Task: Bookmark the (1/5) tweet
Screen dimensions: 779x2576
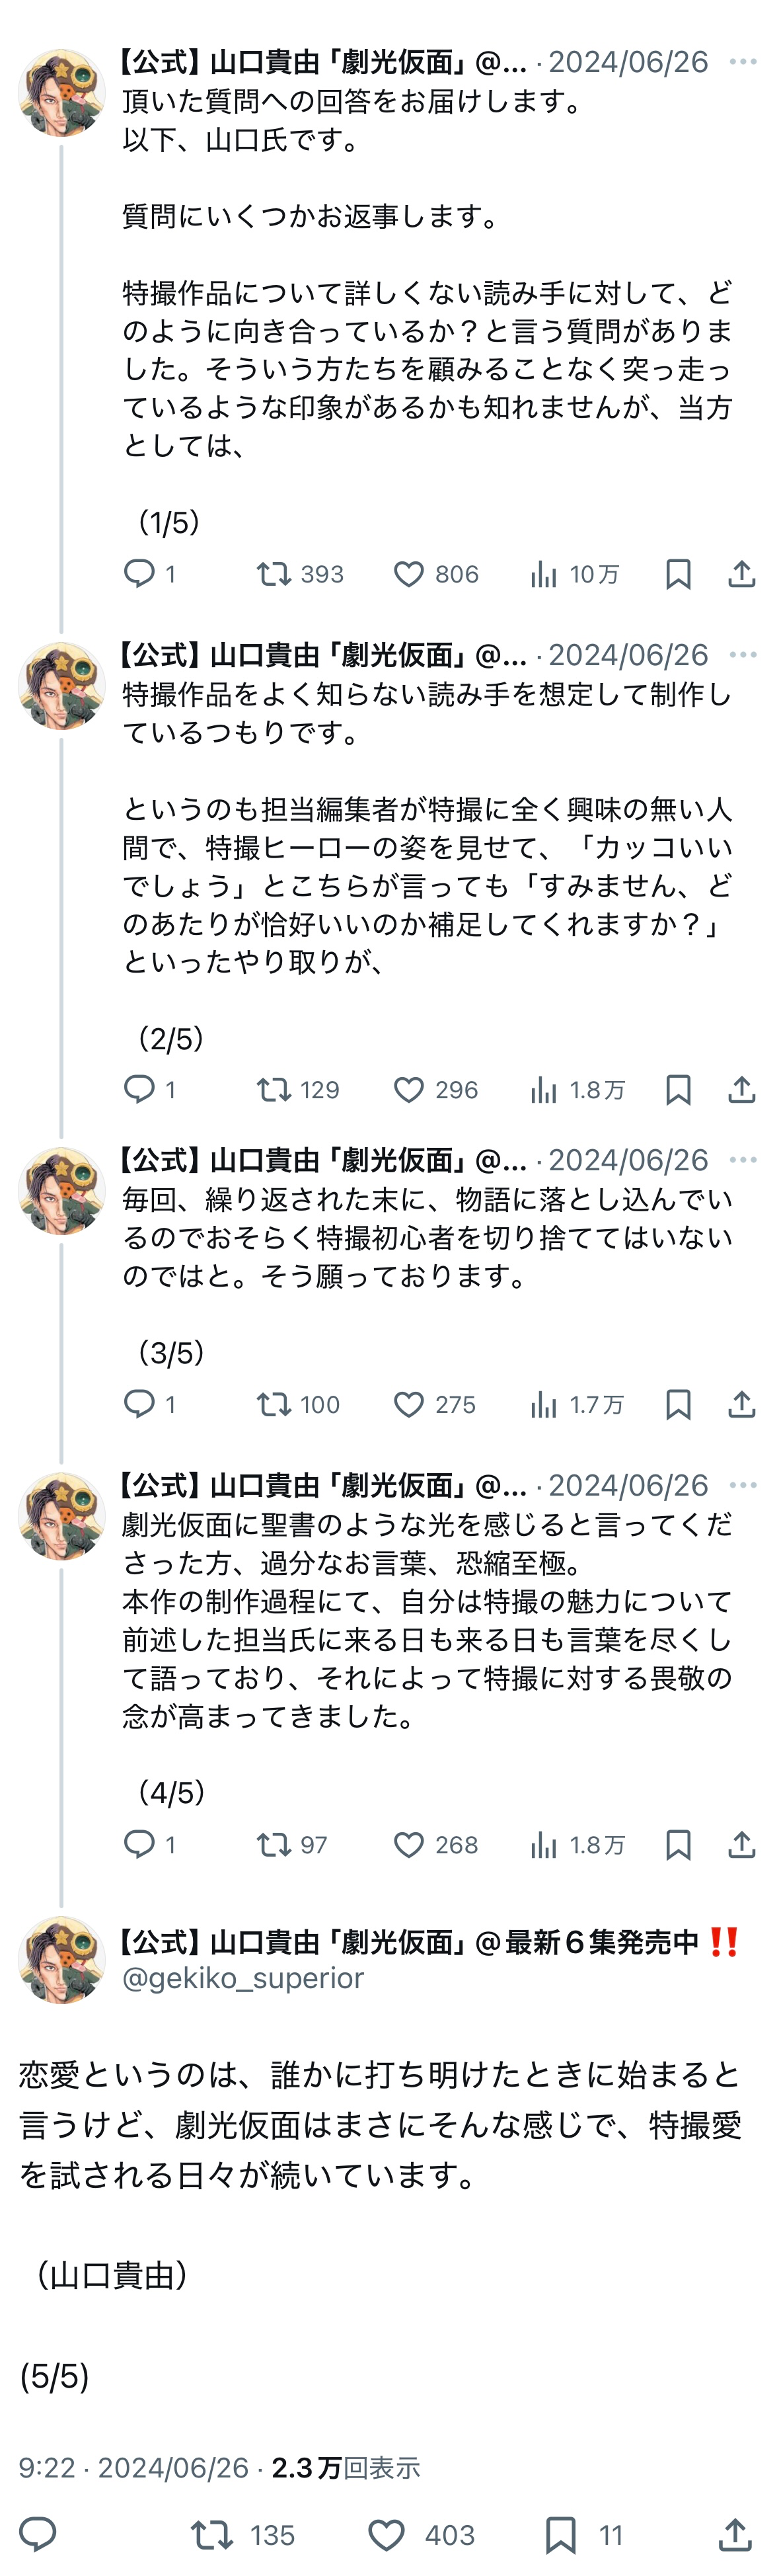Action: pos(678,574)
